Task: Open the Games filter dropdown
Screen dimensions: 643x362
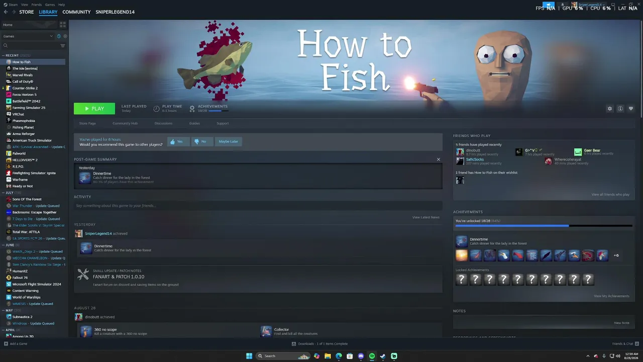Action: (28, 36)
